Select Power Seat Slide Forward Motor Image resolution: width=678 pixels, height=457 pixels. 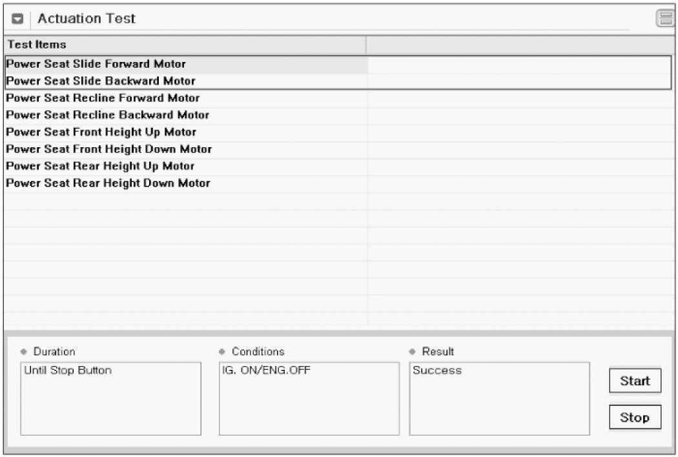tap(96, 65)
